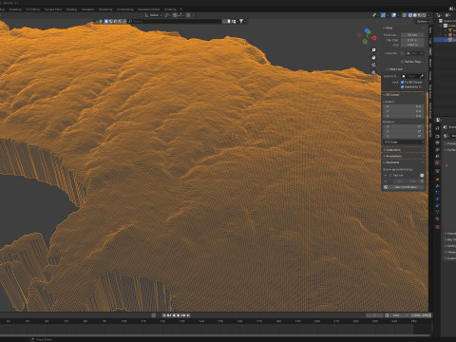
Task: Click the Lock to Object eyedropper icon
Action: [422, 76]
